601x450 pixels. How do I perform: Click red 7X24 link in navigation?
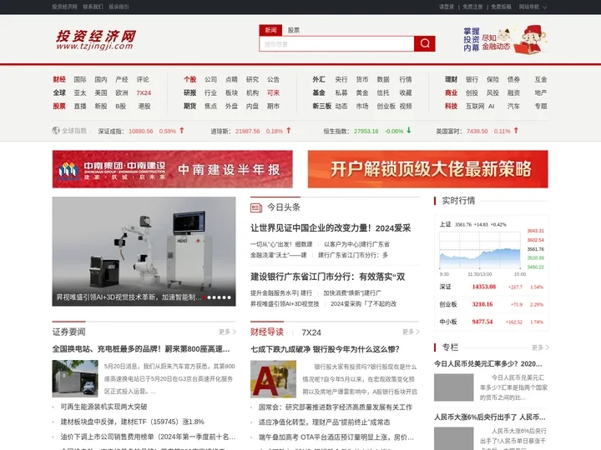pyautogui.click(x=144, y=93)
